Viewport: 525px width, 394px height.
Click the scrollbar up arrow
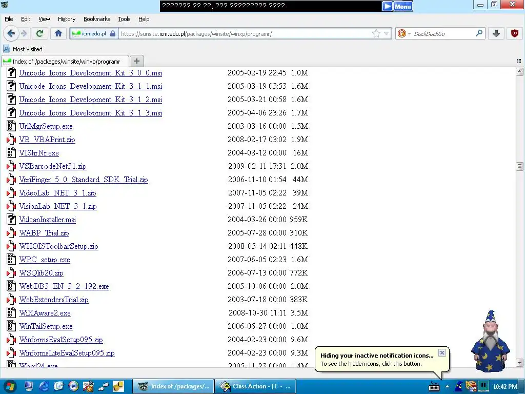click(x=519, y=71)
